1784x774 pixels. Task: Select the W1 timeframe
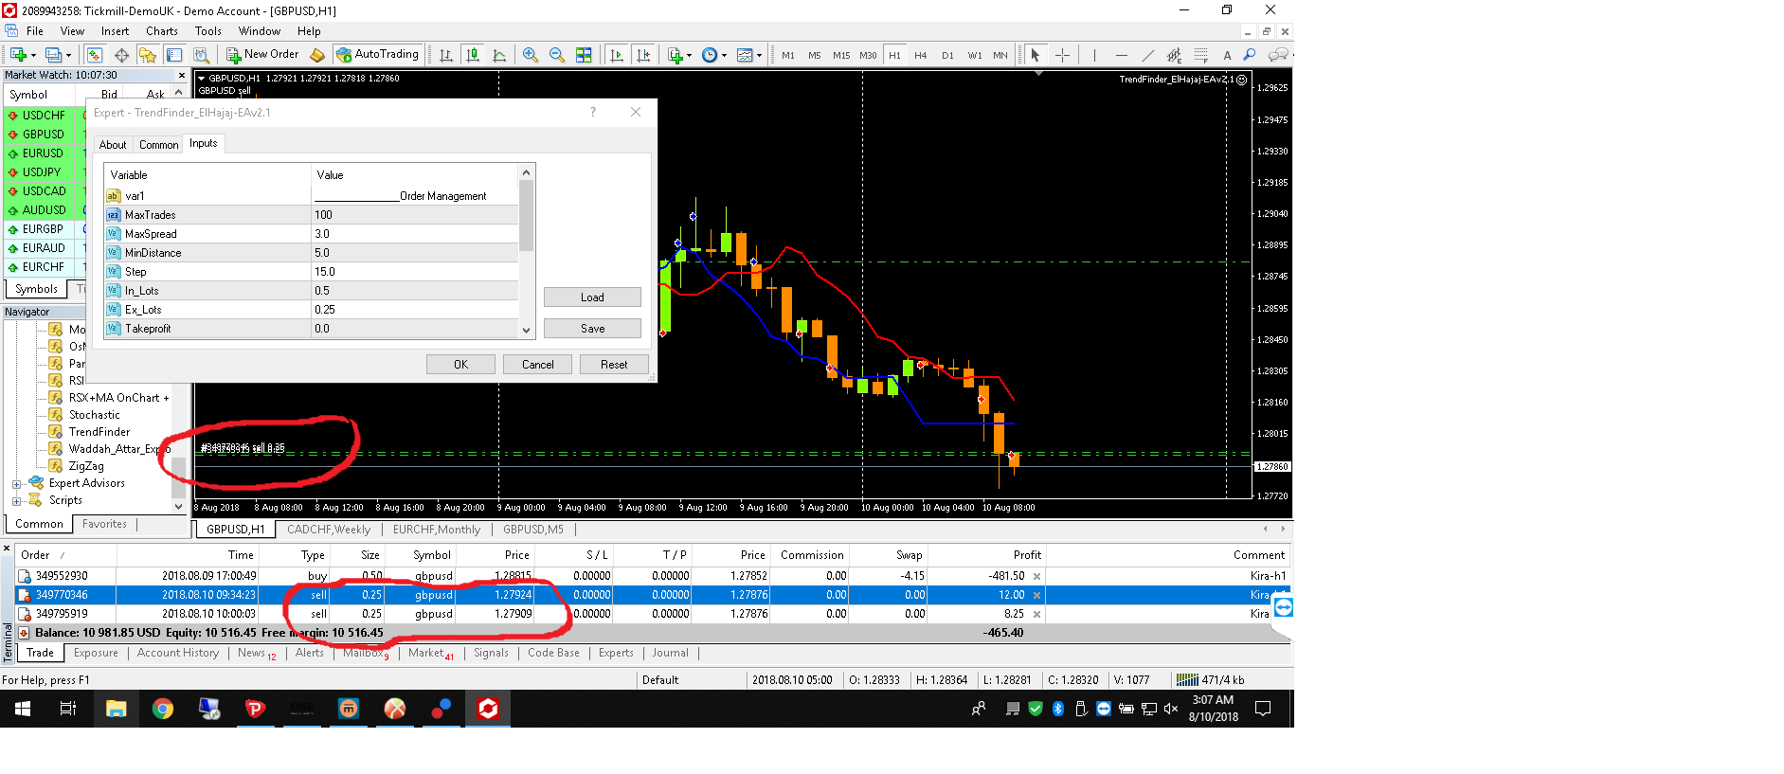975,55
